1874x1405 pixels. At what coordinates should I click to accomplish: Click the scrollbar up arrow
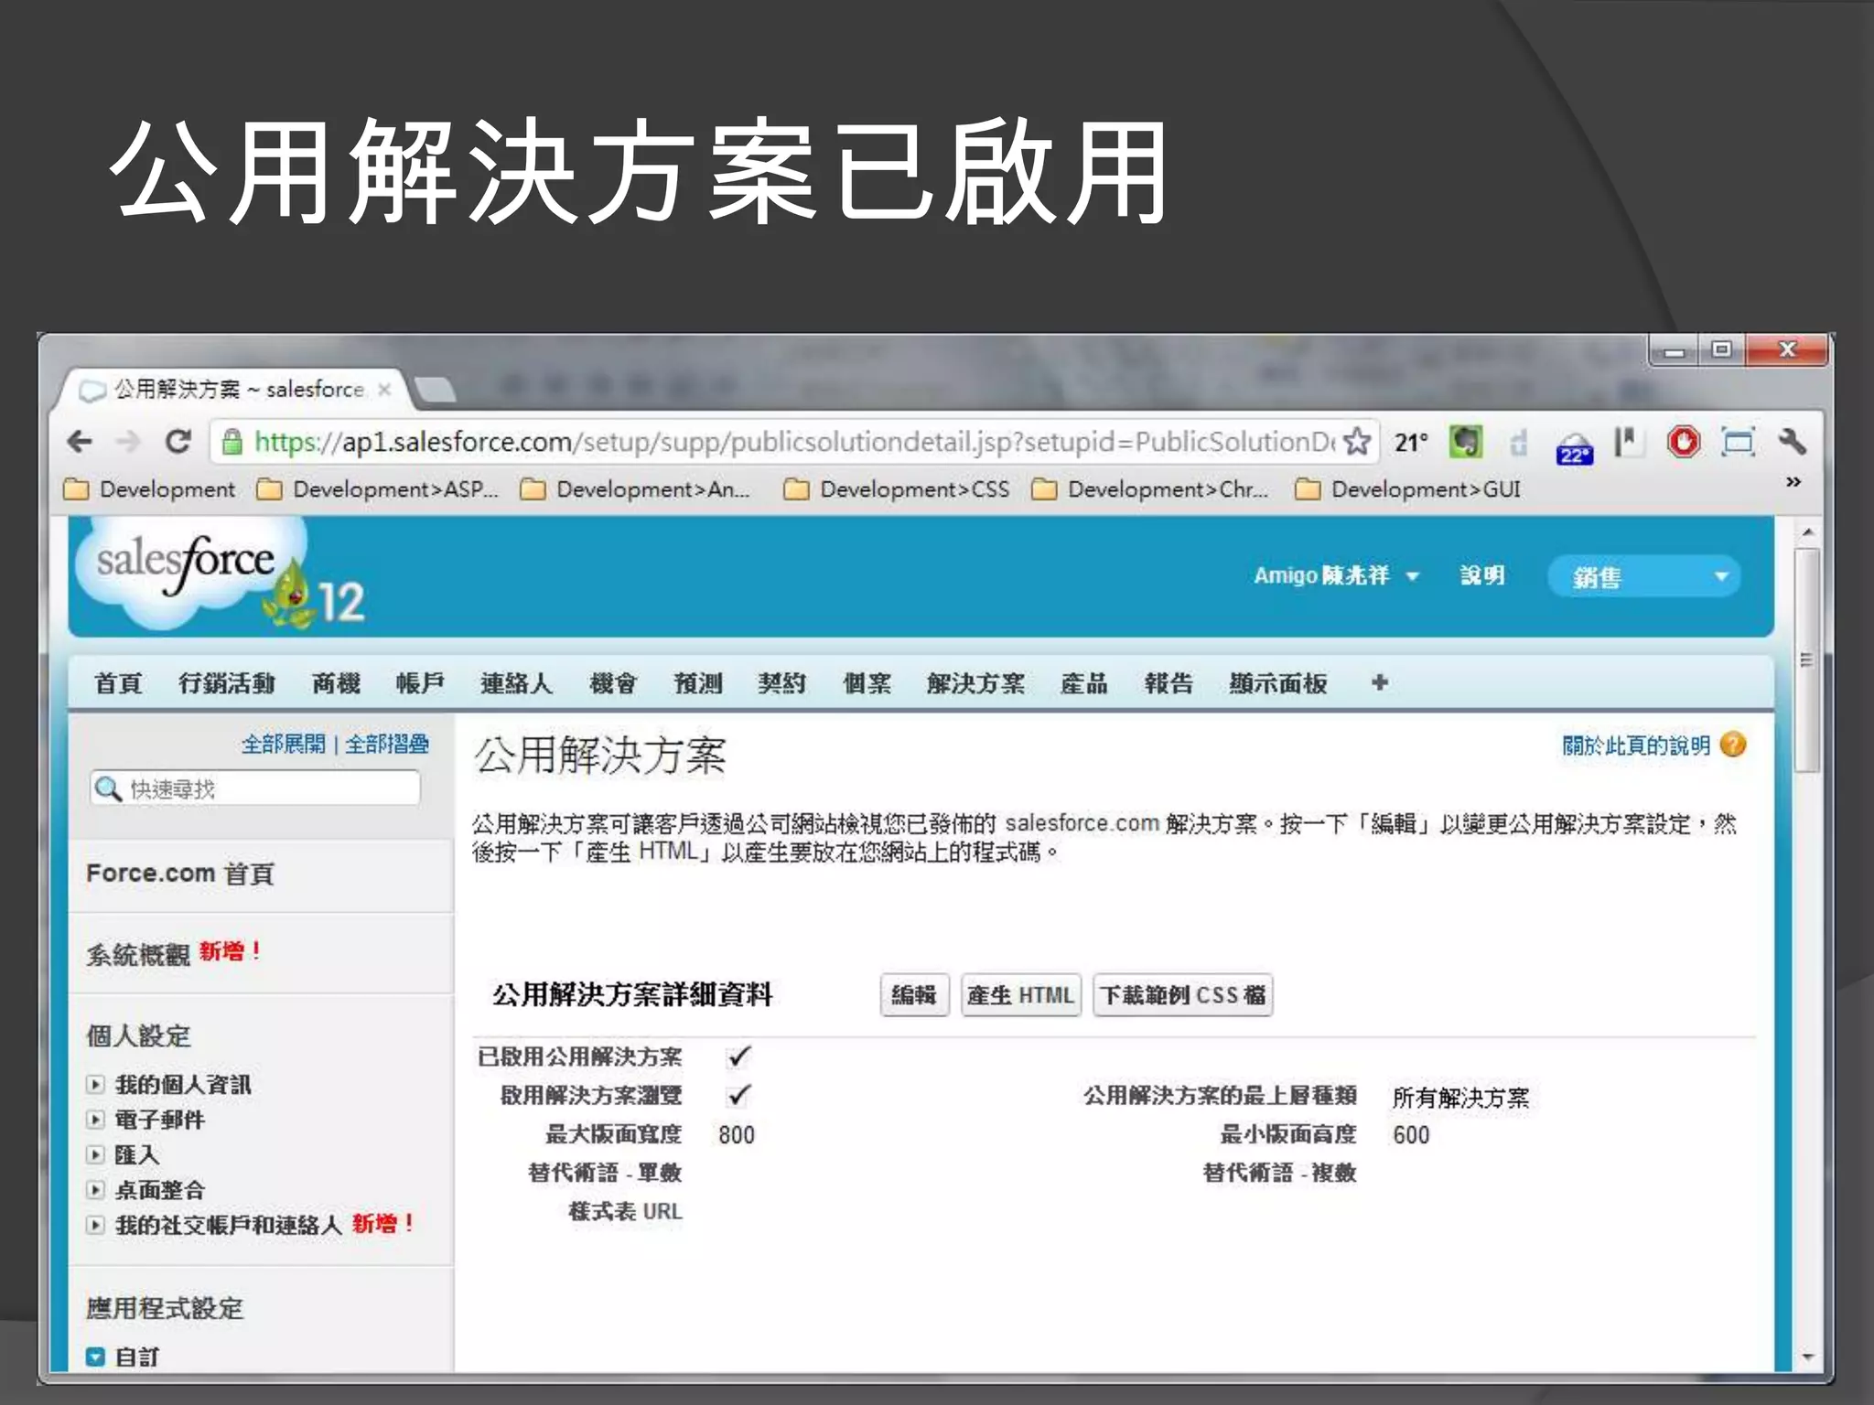1807,531
